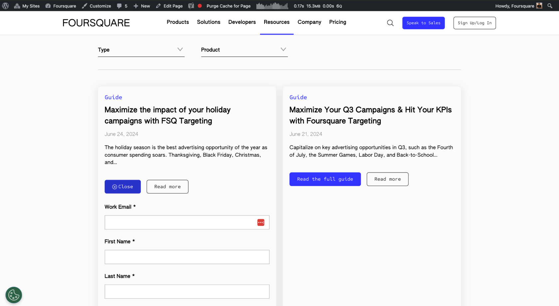Screen dimensions: 559x306
Task: Click the site search magnifier icon
Action: click(390, 23)
